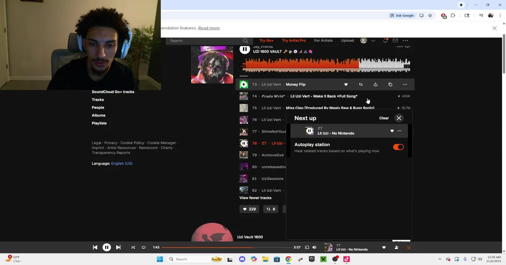506x265 pixels.
Task: Like current track in player bar
Action: [384, 247]
